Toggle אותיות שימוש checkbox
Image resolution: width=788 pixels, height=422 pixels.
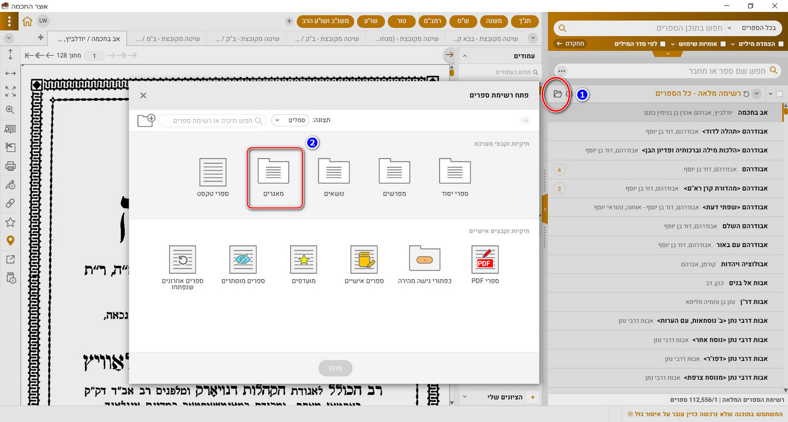[723, 44]
